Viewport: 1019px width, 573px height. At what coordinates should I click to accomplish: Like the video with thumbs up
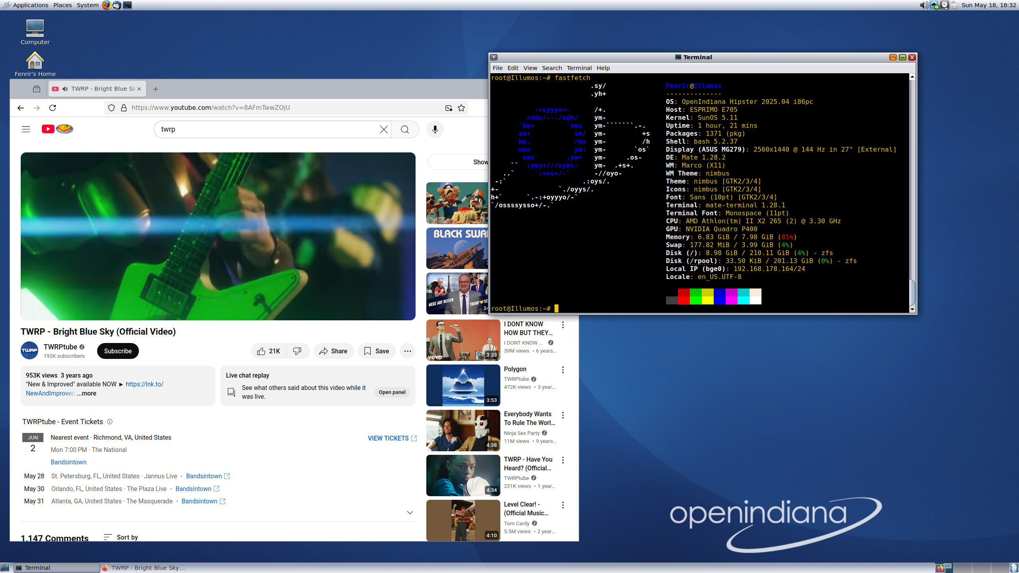click(269, 351)
